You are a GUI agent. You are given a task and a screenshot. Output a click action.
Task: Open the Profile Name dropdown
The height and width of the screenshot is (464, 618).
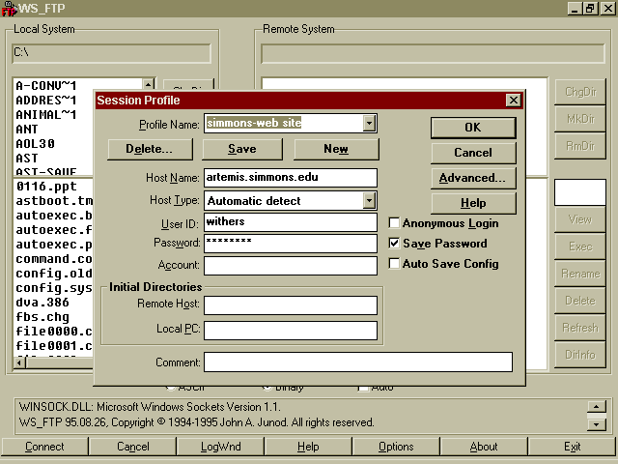pos(369,124)
